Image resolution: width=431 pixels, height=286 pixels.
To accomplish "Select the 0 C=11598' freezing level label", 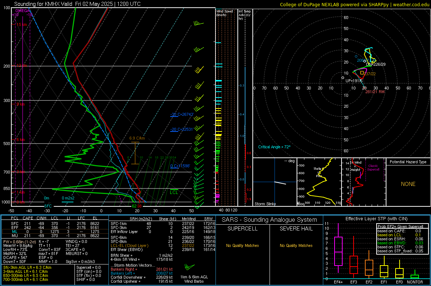I will (180, 166).
